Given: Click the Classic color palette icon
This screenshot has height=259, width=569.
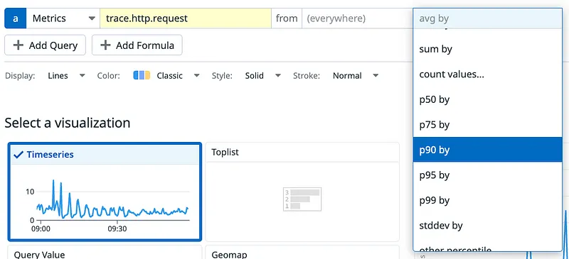Looking at the screenshot, I should pos(142,75).
